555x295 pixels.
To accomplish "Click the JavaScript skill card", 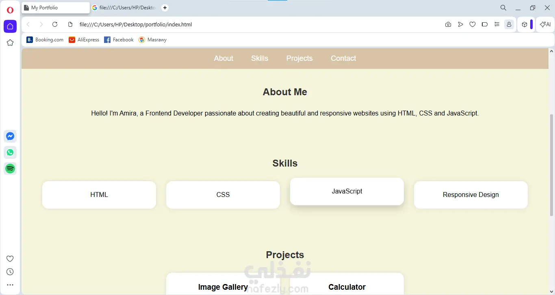I will (x=347, y=191).
